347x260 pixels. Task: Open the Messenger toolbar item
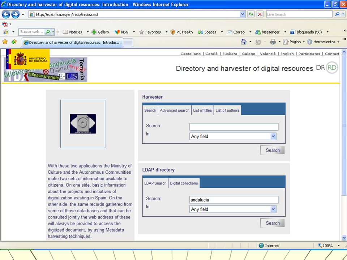coord(267,32)
